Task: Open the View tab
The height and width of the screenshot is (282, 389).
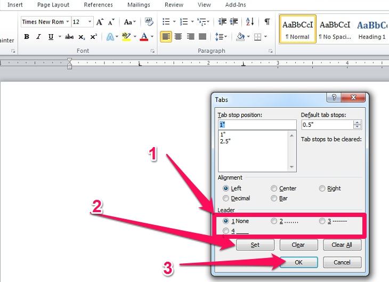Action: coord(204,5)
